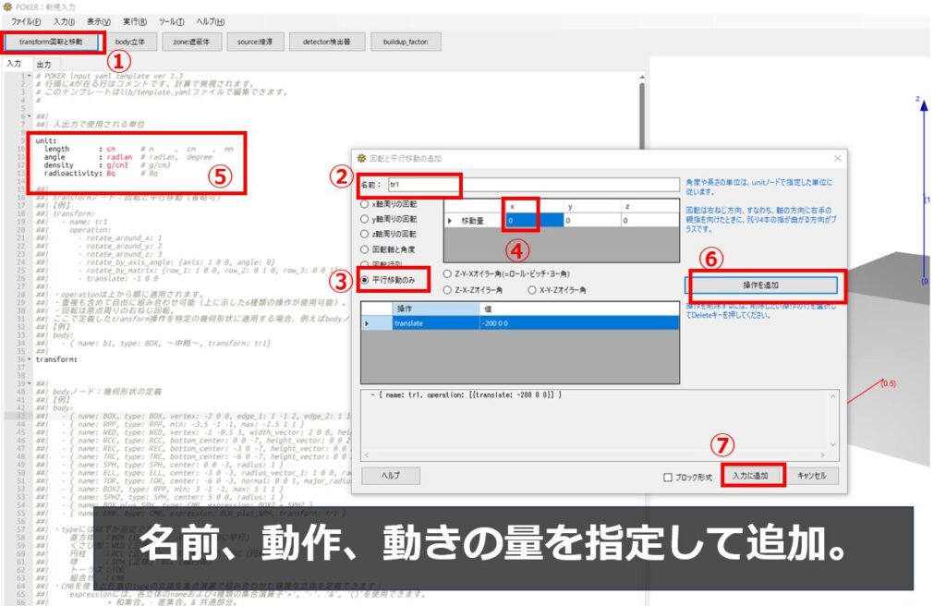This screenshot has height=606, width=946.
Task: Collapse the transform: fold at line 36
Action: (29, 359)
